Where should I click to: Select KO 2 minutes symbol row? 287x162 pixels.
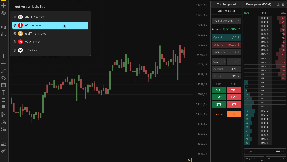(x=50, y=25)
